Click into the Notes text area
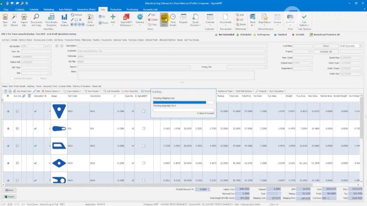The height and width of the screenshot is (206, 367). point(166,75)
